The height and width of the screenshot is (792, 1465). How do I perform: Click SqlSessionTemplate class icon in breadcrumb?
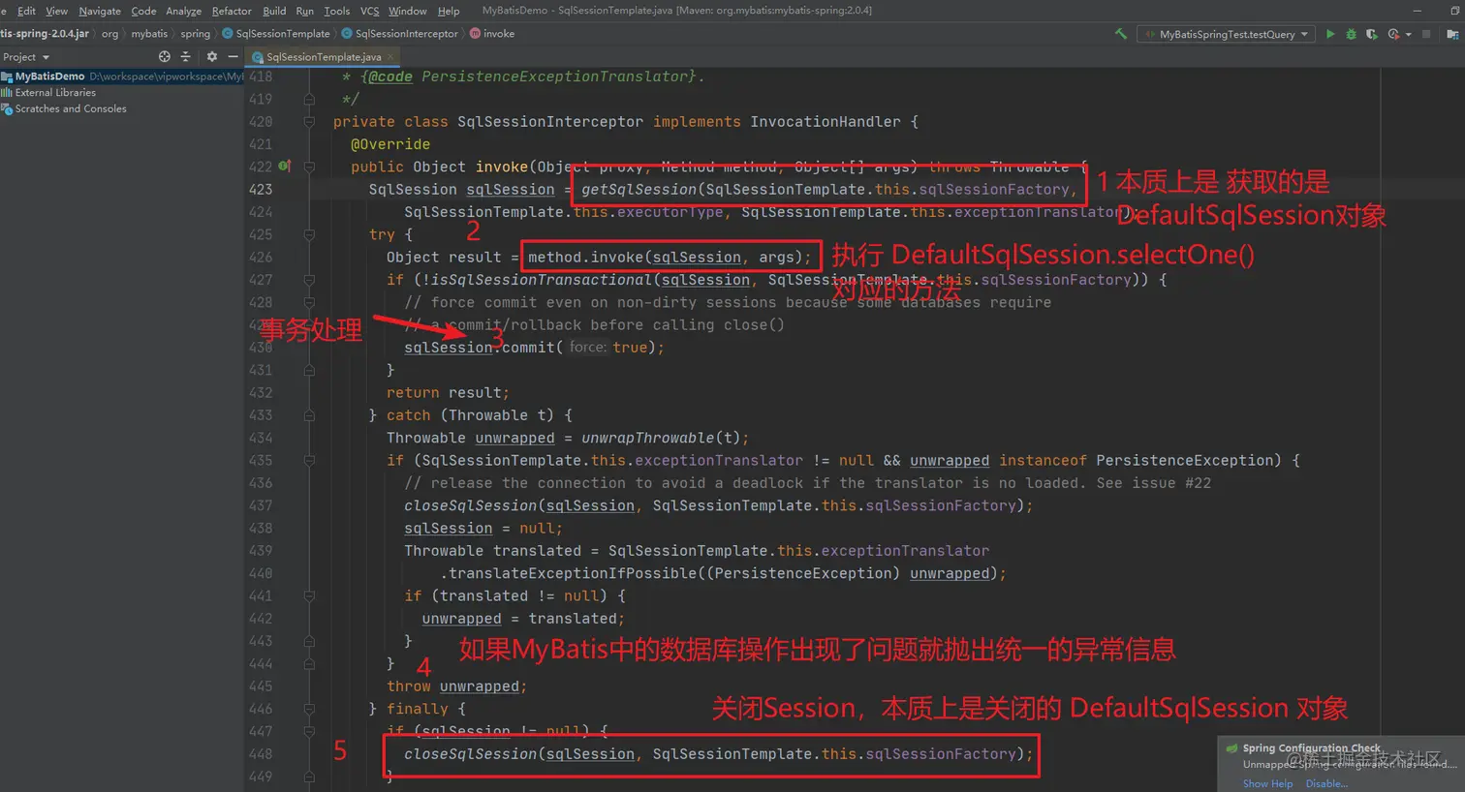click(228, 34)
